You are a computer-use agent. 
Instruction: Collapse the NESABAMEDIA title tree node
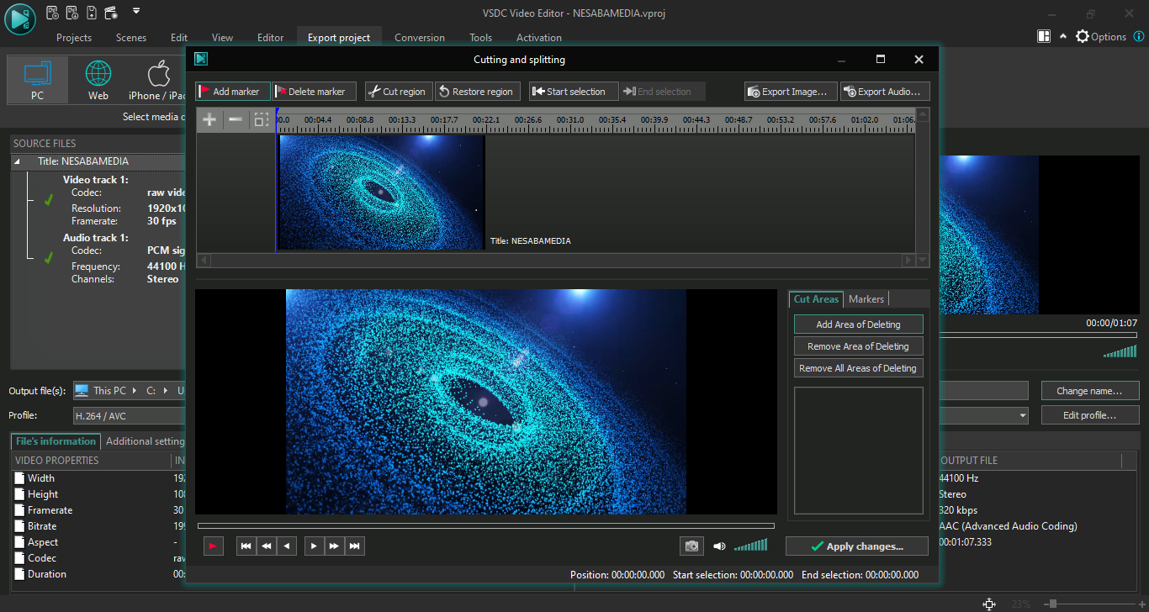tap(18, 161)
